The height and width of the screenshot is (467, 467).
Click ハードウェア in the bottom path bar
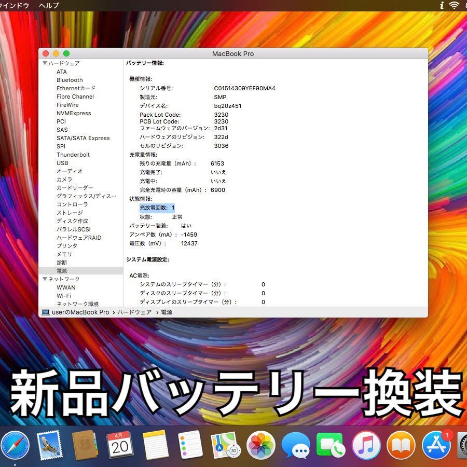pos(134,312)
